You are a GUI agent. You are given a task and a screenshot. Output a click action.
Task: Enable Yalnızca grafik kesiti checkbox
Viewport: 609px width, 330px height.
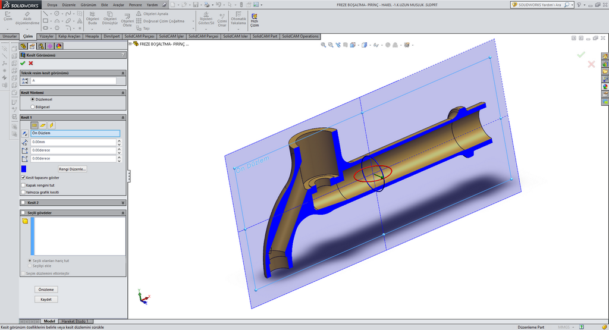[x=23, y=192]
